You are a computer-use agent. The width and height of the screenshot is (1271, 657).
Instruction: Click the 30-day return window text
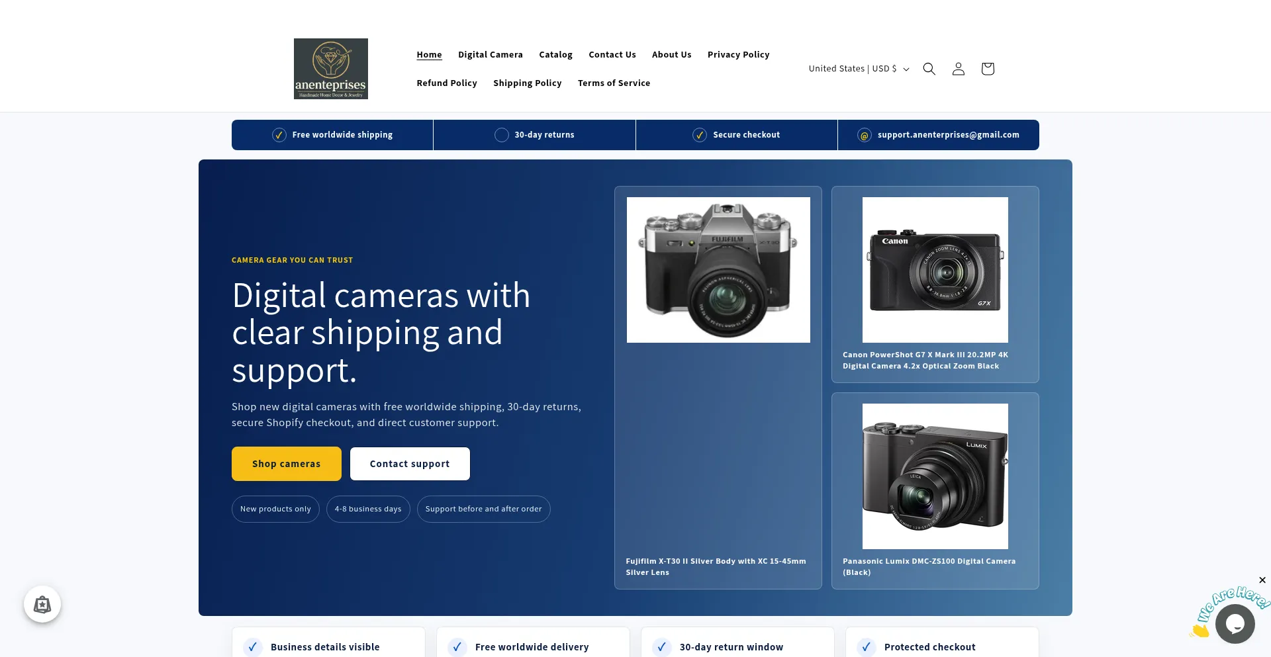(731, 647)
